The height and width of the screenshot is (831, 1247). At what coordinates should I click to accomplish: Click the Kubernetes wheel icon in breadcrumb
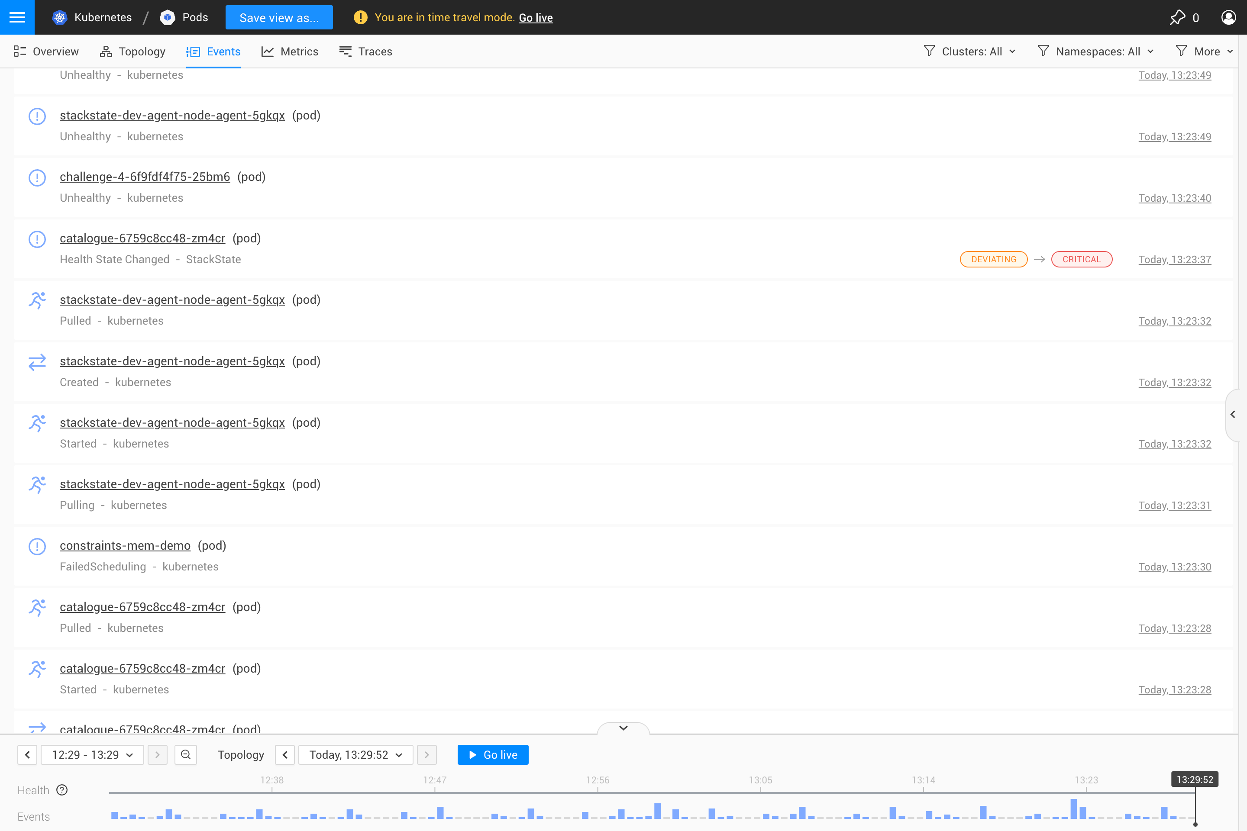[x=60, y=17]
